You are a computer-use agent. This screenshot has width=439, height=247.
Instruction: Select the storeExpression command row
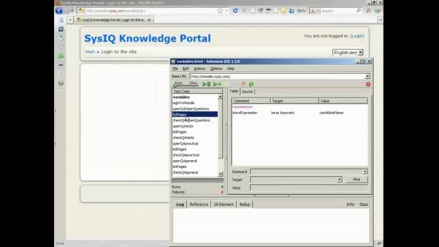(x=299, y=113)
